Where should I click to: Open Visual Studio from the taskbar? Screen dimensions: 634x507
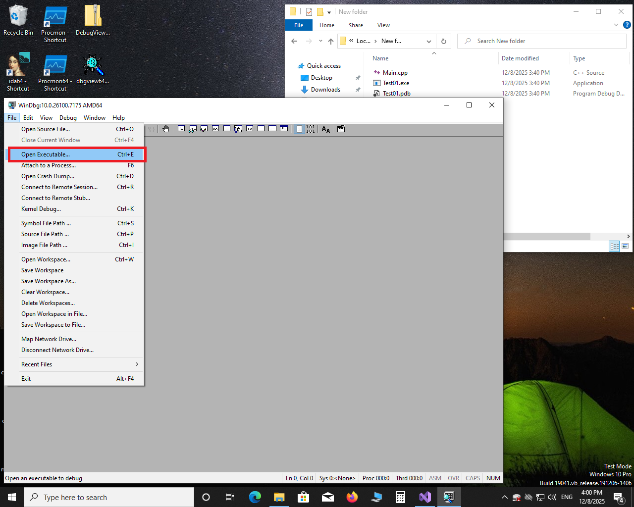[424, 497]
